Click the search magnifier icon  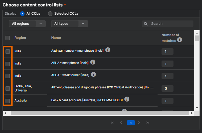[146, 24]
